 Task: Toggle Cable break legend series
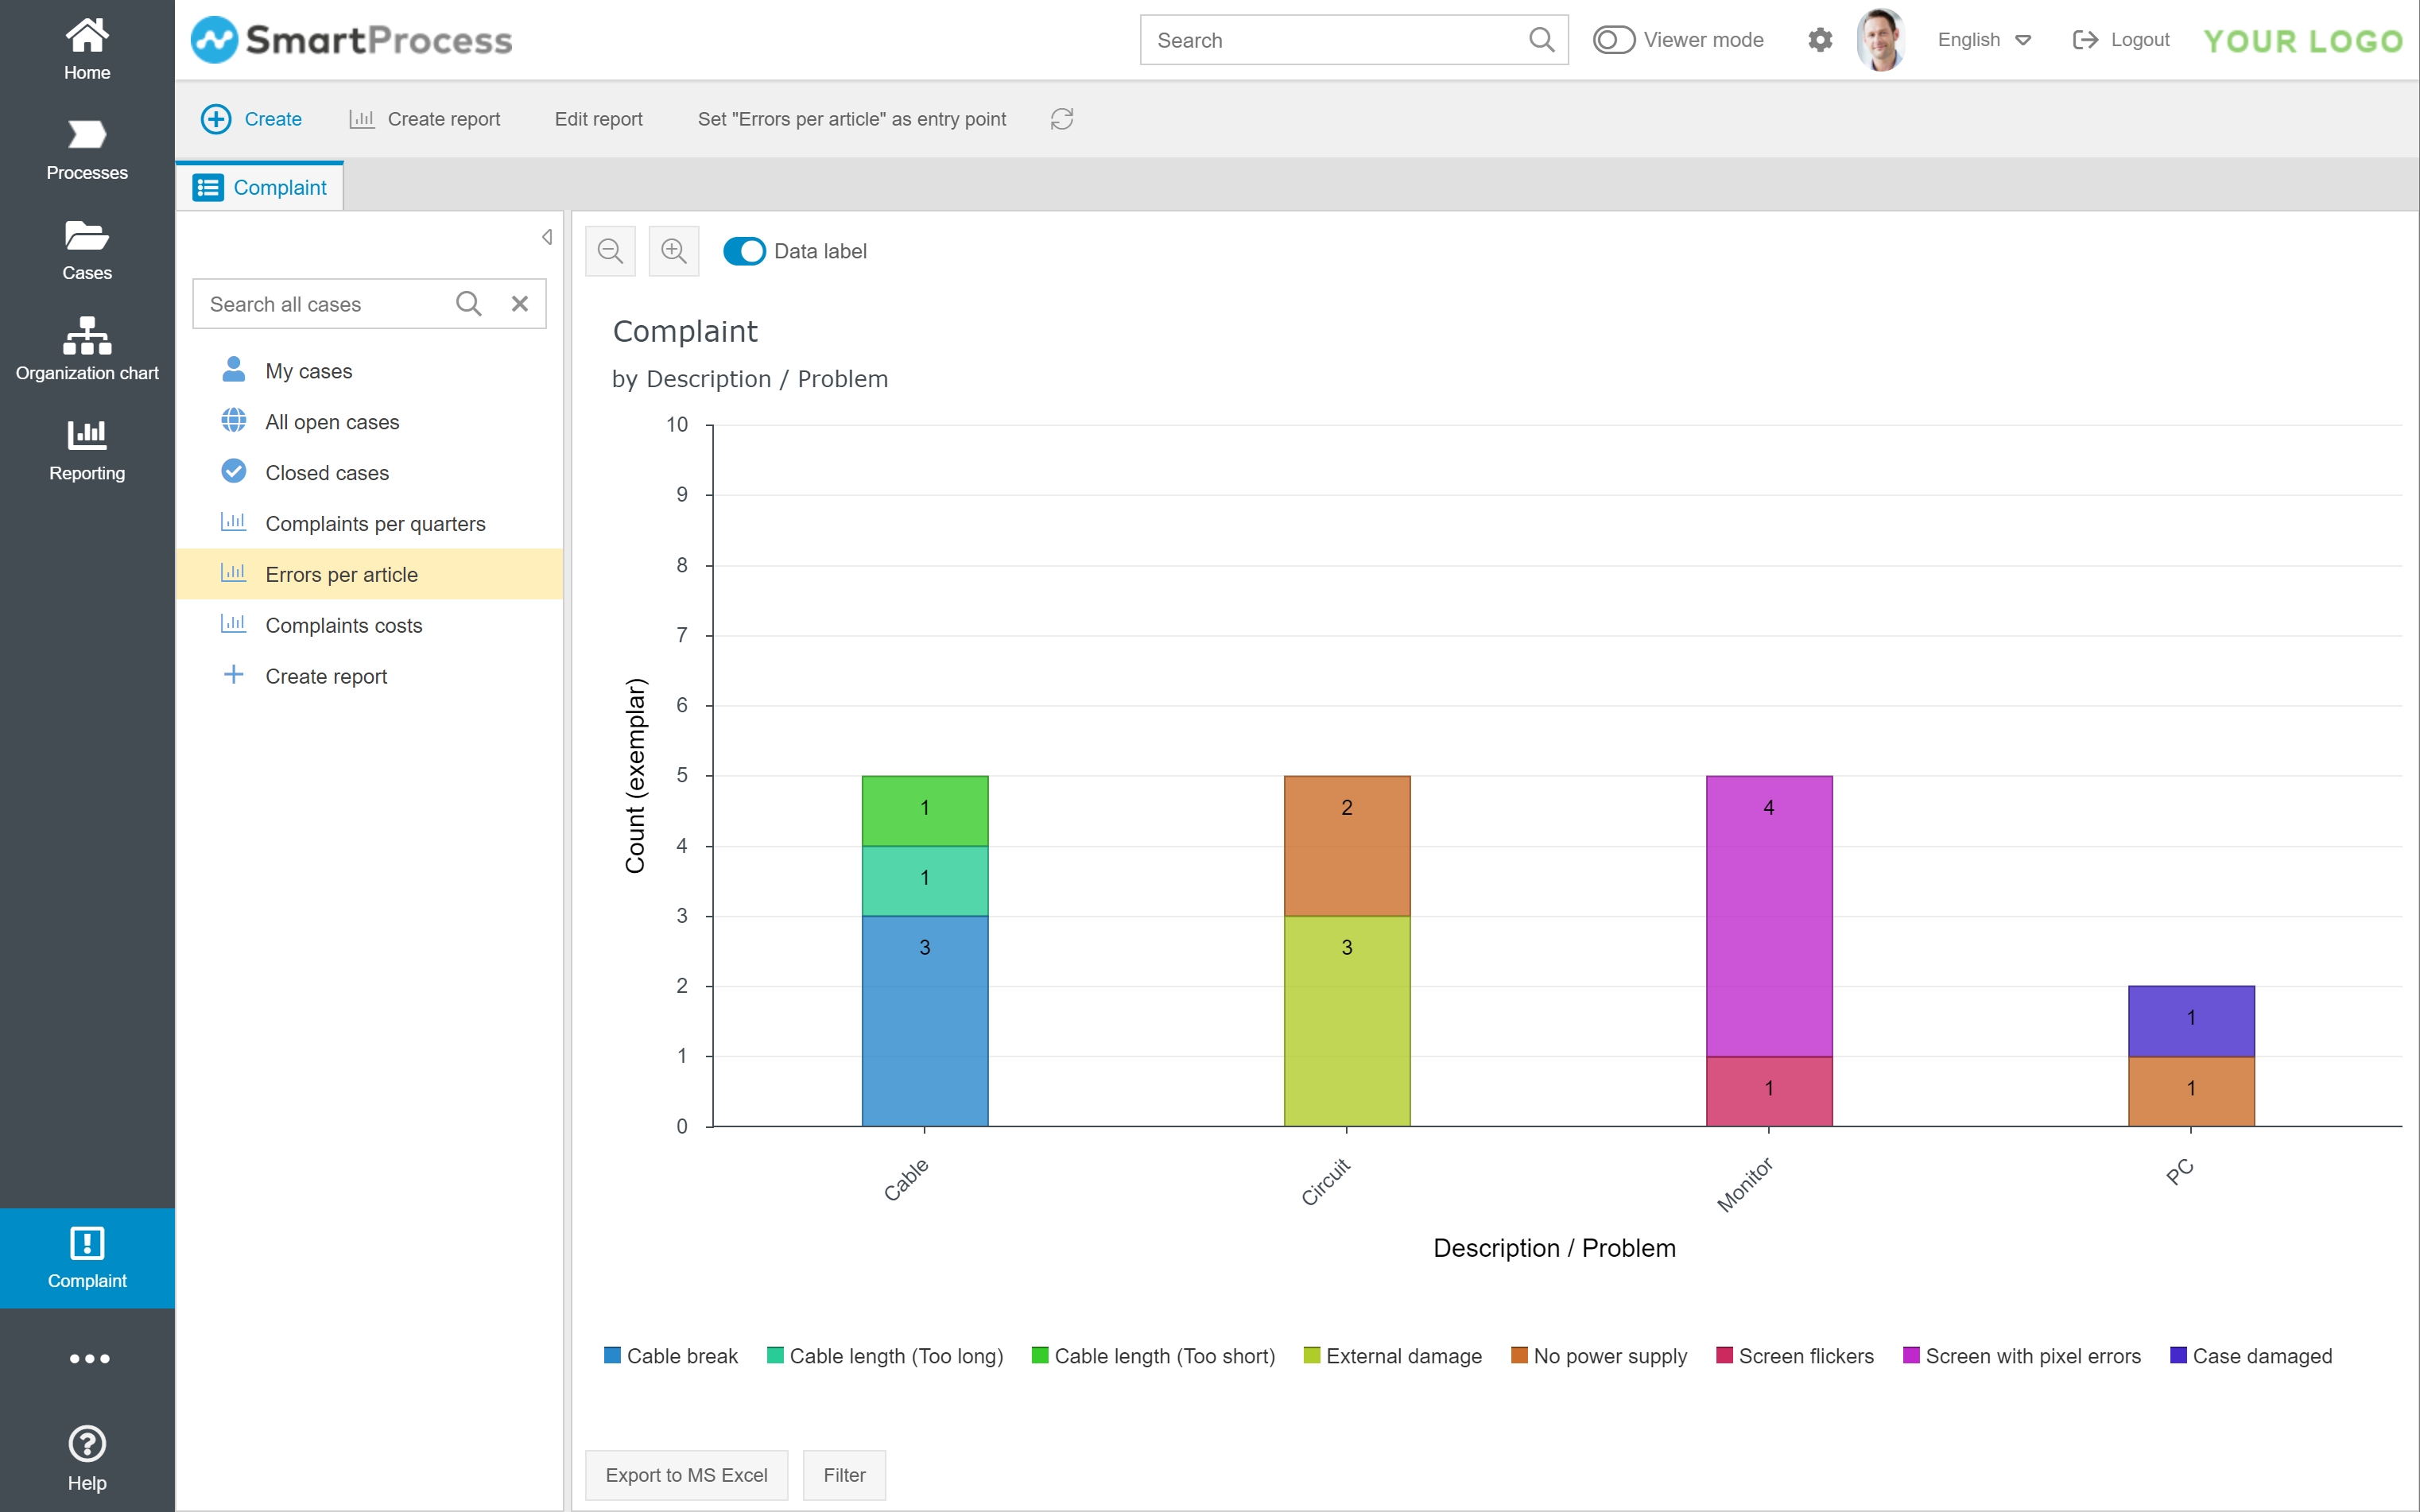click(671, 1356)
